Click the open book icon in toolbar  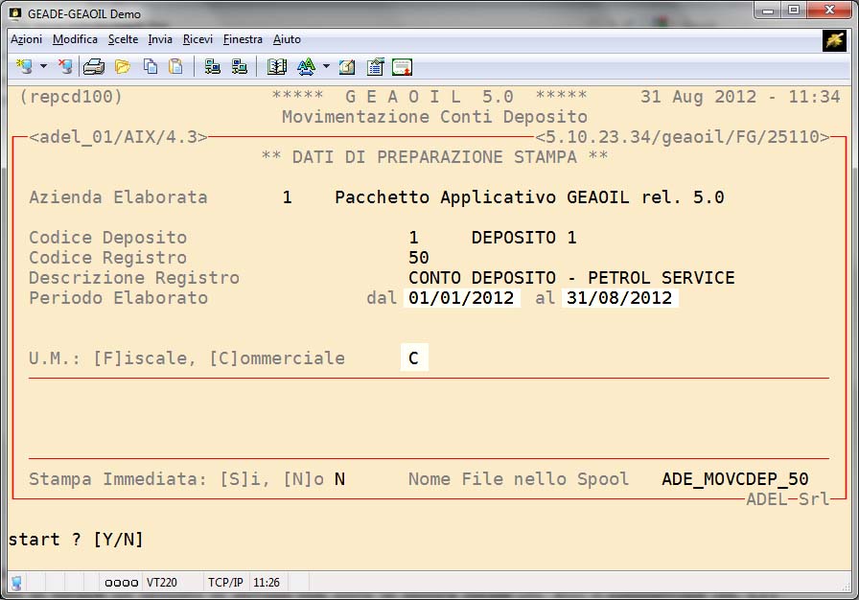(277, 67)
